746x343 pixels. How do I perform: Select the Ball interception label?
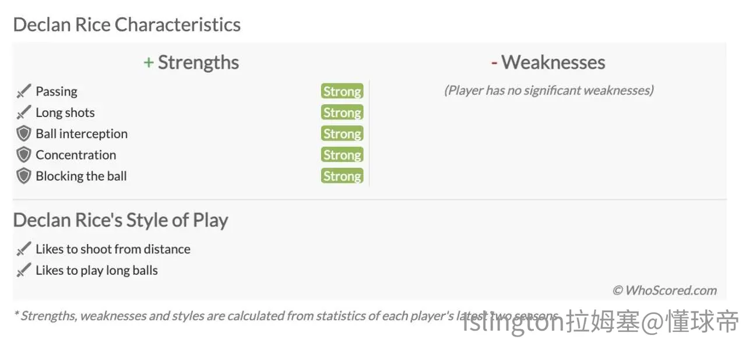pyautogui.click(x=82, y=134)
